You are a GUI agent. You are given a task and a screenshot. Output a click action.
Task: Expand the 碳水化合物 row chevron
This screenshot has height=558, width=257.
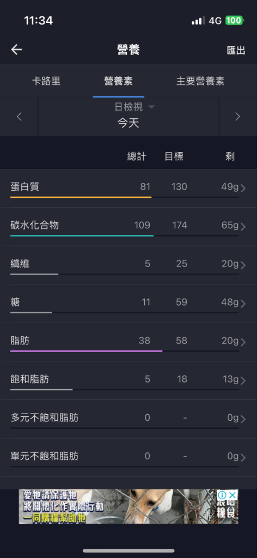pyautogui.click(x=243, y=227)
